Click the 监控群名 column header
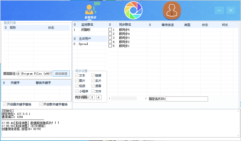241x141 pixels. pyautogui.click(x=87, y=25)
